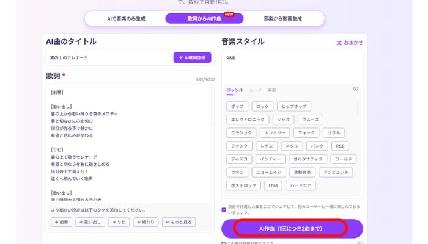Image resolution: width=428 pixels, height=244 pixels.
Task: Click the おまかせ shuffle icon
Action: (339, 43)
